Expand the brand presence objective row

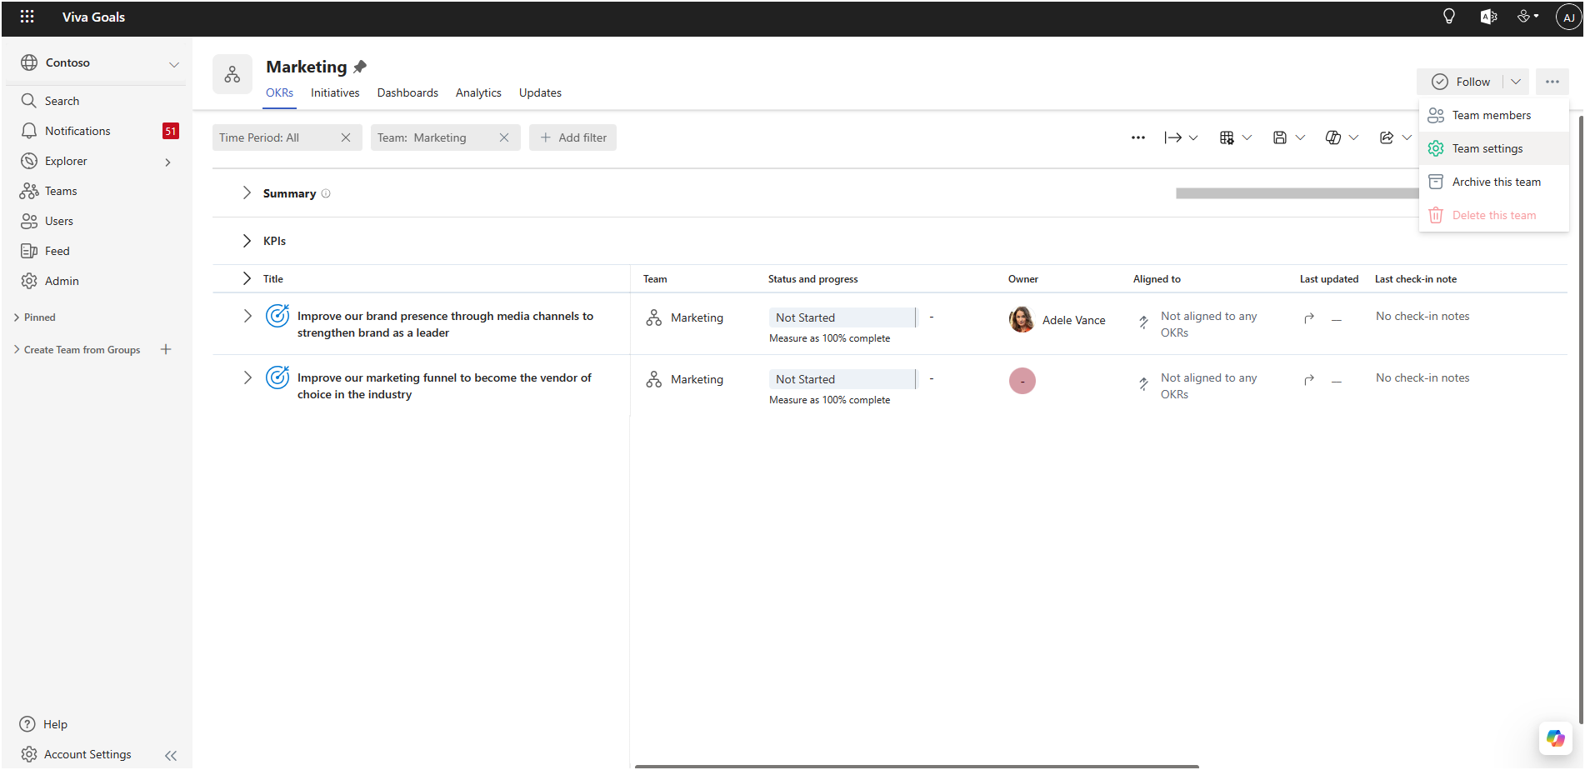247,316
